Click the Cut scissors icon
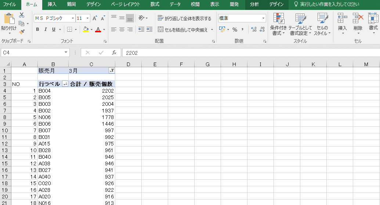 click(22, 15)
